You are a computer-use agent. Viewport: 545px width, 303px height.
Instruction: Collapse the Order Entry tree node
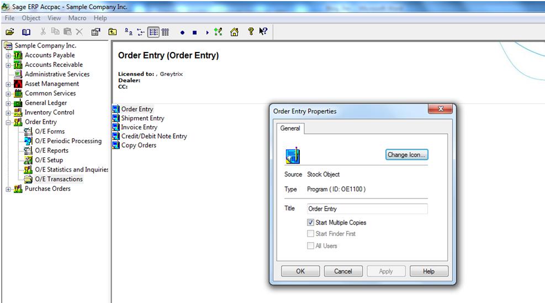[x=8, y=122]
